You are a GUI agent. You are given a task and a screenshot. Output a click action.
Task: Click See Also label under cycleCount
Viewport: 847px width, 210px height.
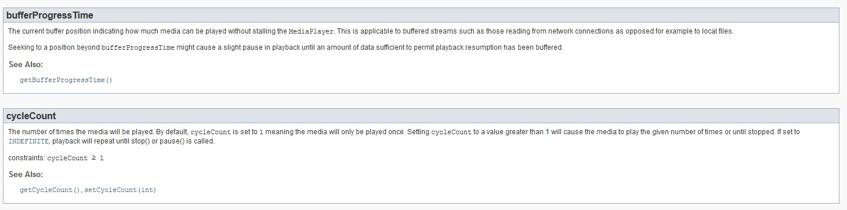point(26,174)
